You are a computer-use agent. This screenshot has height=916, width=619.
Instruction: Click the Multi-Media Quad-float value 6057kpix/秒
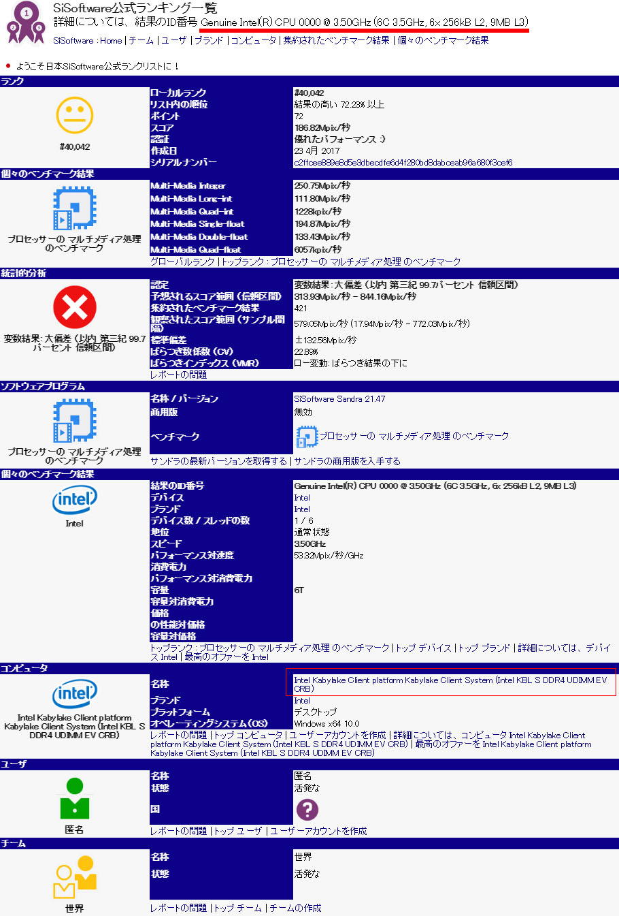tap(318, 250)
